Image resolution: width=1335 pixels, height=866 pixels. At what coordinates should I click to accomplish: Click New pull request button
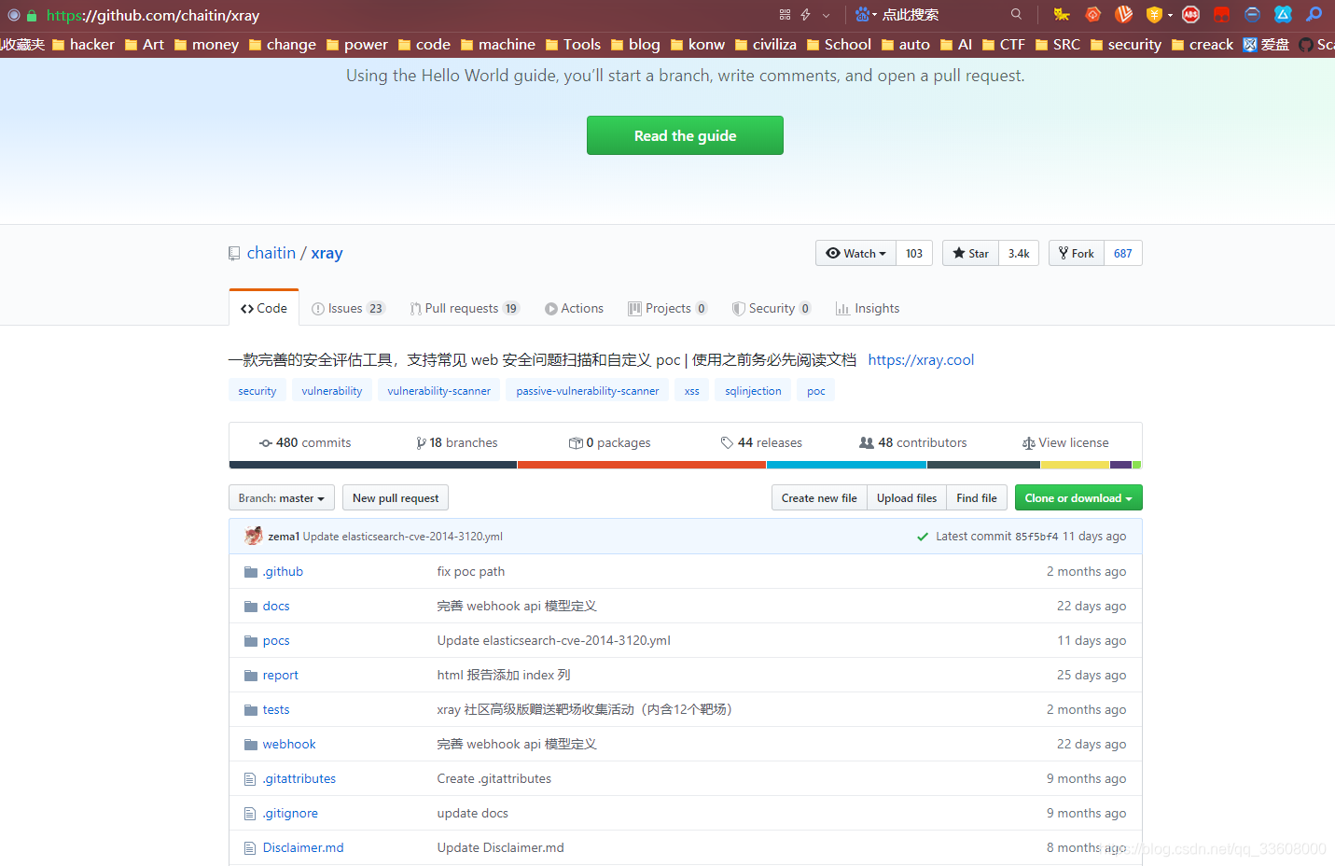(396, 497)
